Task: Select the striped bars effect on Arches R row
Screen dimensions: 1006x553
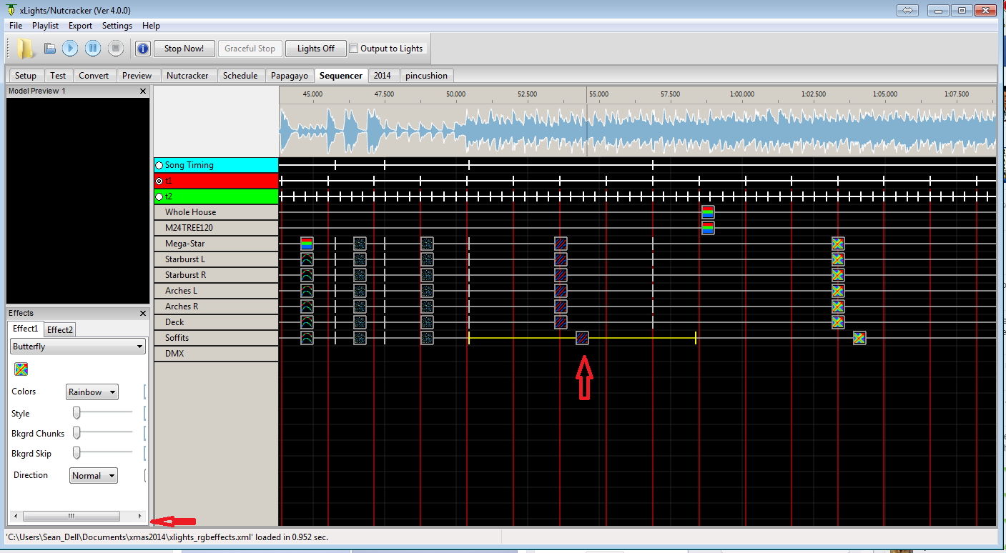Action: click(561, 307)
